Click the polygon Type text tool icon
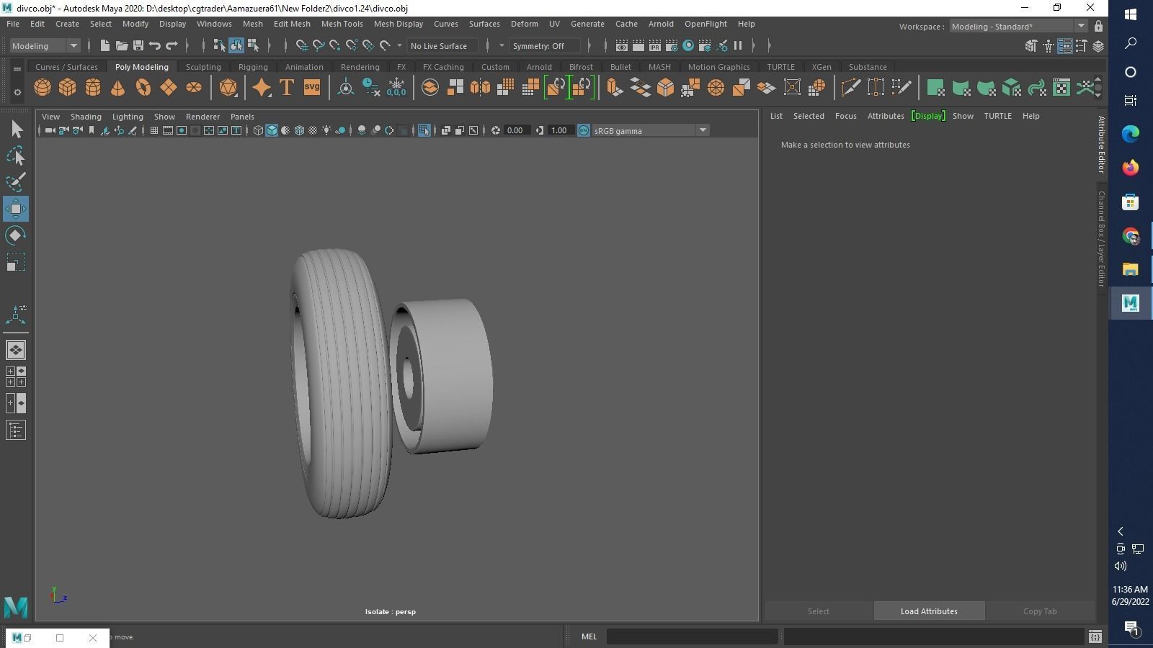Viewport: 1153px width, 648px height. click(x=287, y=88)
